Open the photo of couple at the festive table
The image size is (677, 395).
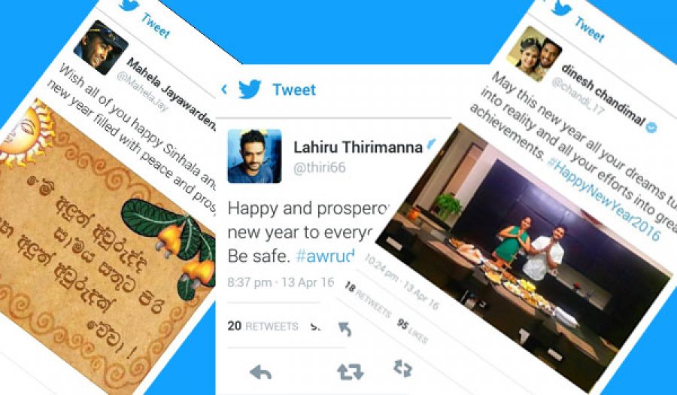coord(524,257)
